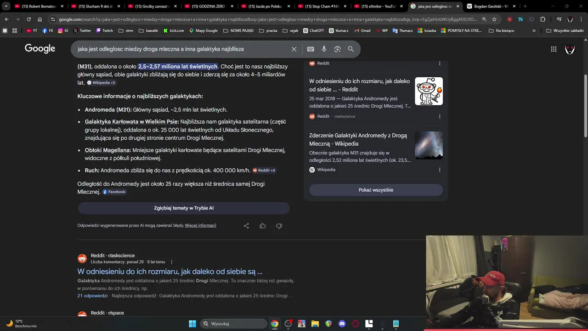Image resolution: width=588 pixels, height=331 pixels.
Task: Open the Google apps grid
Action: point(554,49)
